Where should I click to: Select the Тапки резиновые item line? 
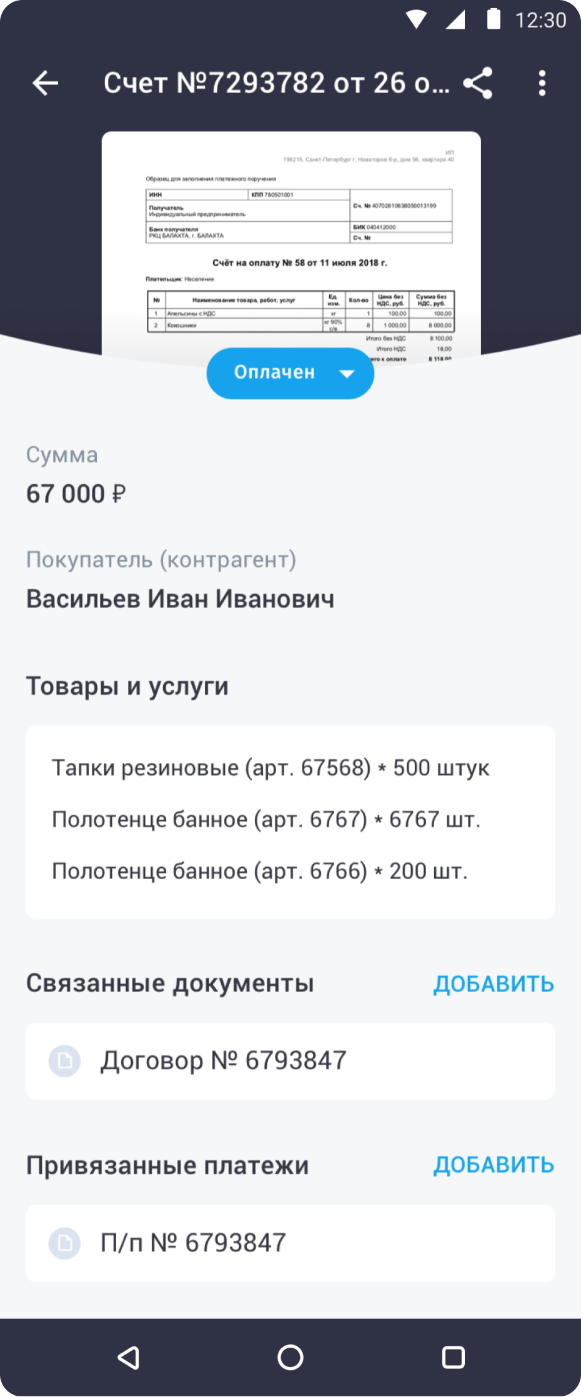271,768
